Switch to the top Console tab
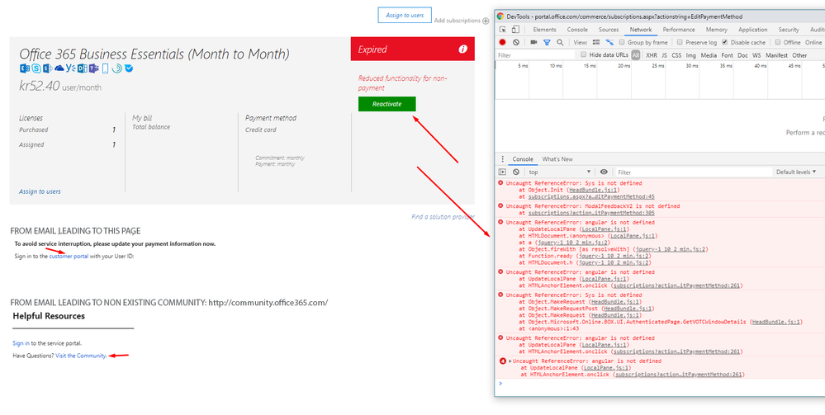The image size is (825, 415). tap(577, 30)
